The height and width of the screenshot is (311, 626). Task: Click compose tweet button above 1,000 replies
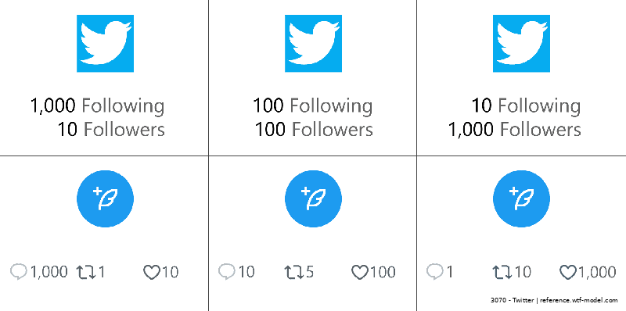(x=105, y=198)
